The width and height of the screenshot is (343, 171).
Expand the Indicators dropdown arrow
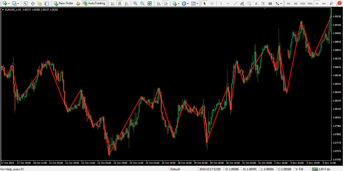(179, 4)
